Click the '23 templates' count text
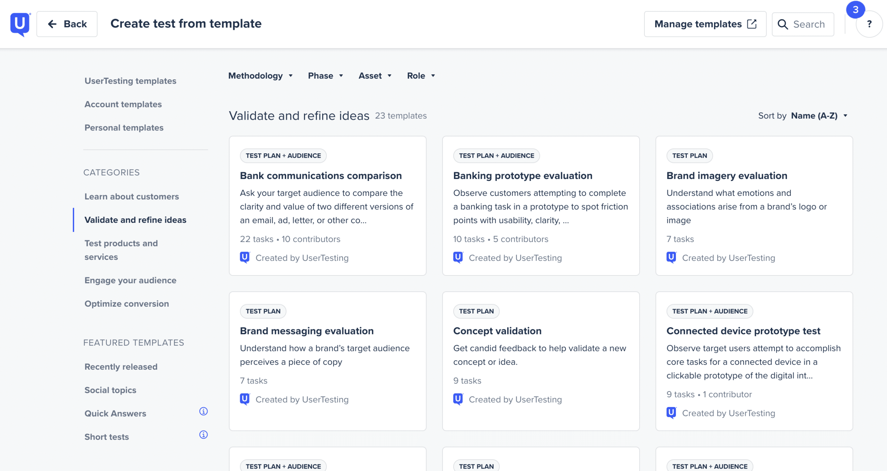The image size is (887, 471). [x=401, y=116]
